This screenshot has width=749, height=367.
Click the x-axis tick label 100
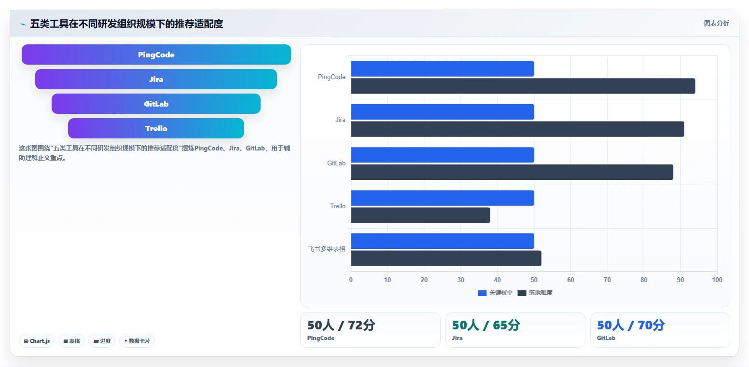tap(717, 280)
